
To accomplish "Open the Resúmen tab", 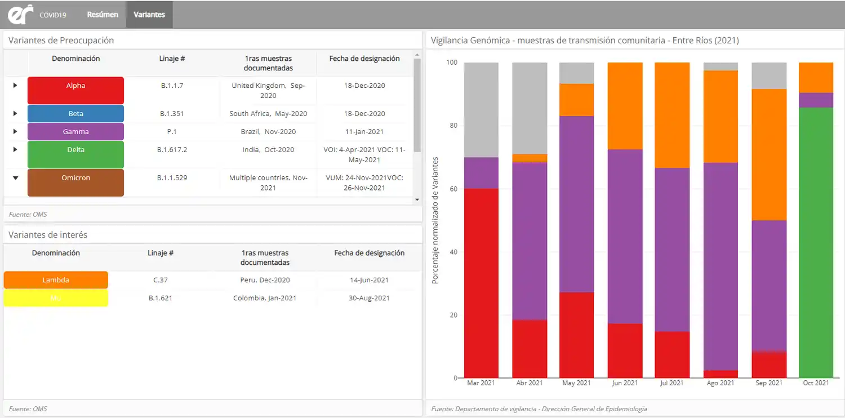I will pos(103,15).
